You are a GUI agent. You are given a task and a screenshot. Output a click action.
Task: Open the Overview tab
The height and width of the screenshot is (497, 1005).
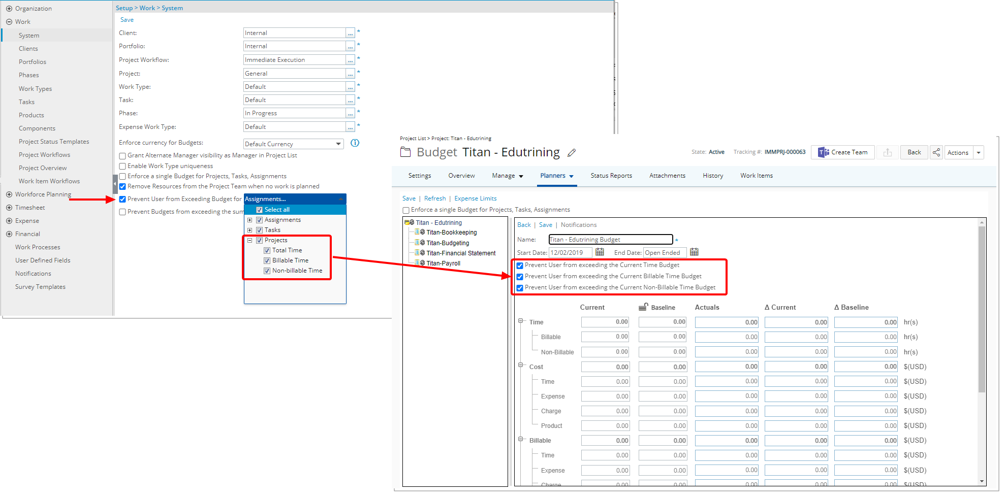pyautogui.click(x=461, y=176)
